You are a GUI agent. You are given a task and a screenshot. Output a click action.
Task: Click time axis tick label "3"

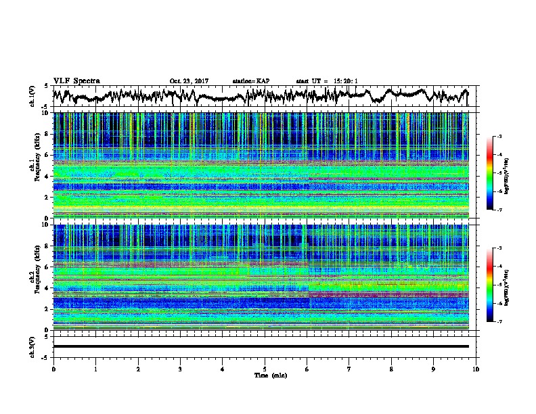(x=180, y=369)
